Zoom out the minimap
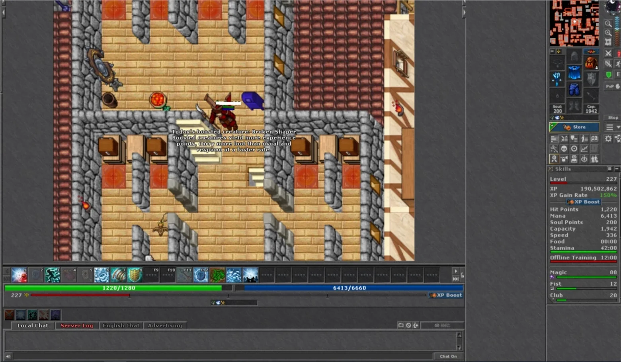Screen dimensions: 621x362 coord(608,24)
